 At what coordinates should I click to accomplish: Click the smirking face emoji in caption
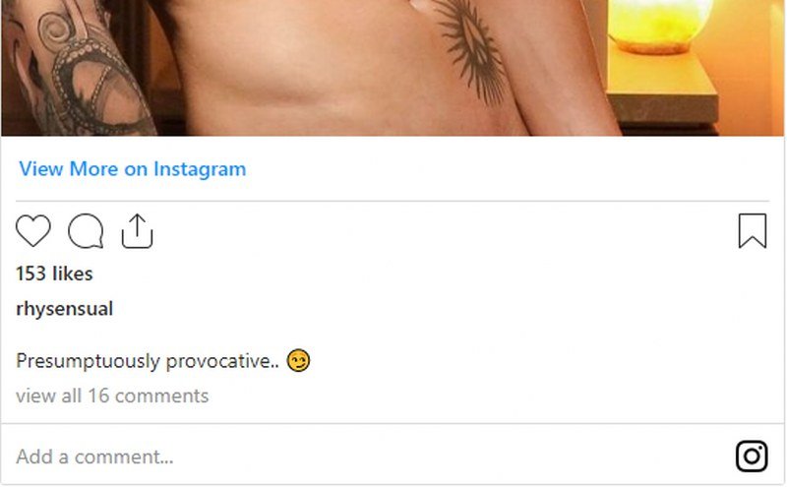click(x=299, y=360)
